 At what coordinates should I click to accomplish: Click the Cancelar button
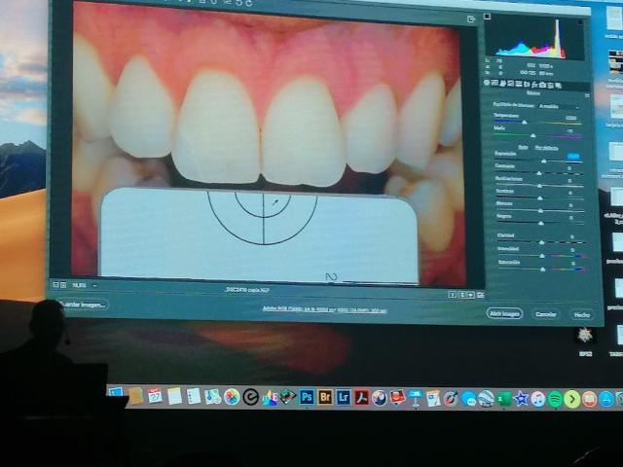tap(545, 314)
